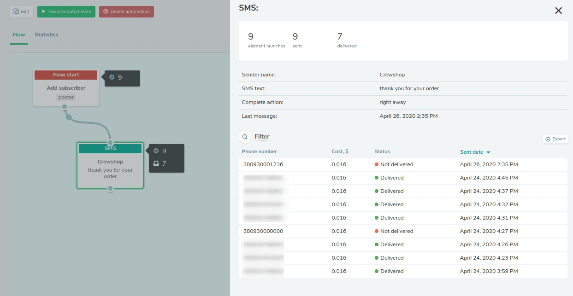Click the Resume automation button
The image size is (573, 296).
[66, 12]
